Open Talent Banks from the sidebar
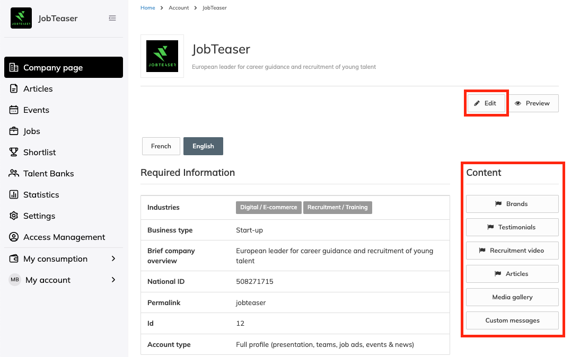571x357 pixels. pos(64,173)
